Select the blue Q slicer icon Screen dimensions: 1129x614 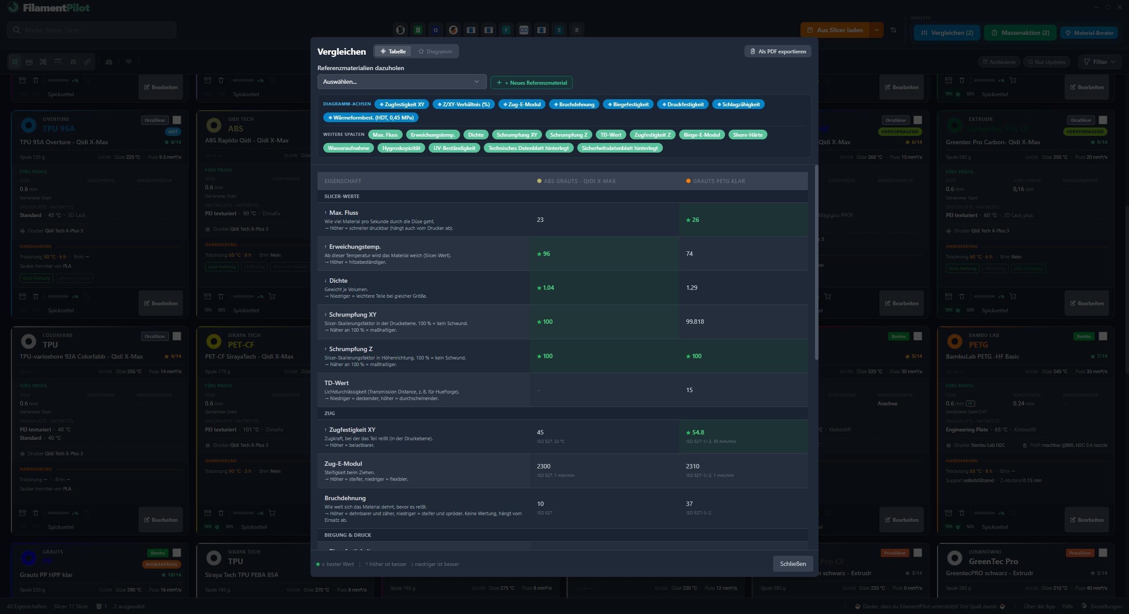tap(435, 30)
